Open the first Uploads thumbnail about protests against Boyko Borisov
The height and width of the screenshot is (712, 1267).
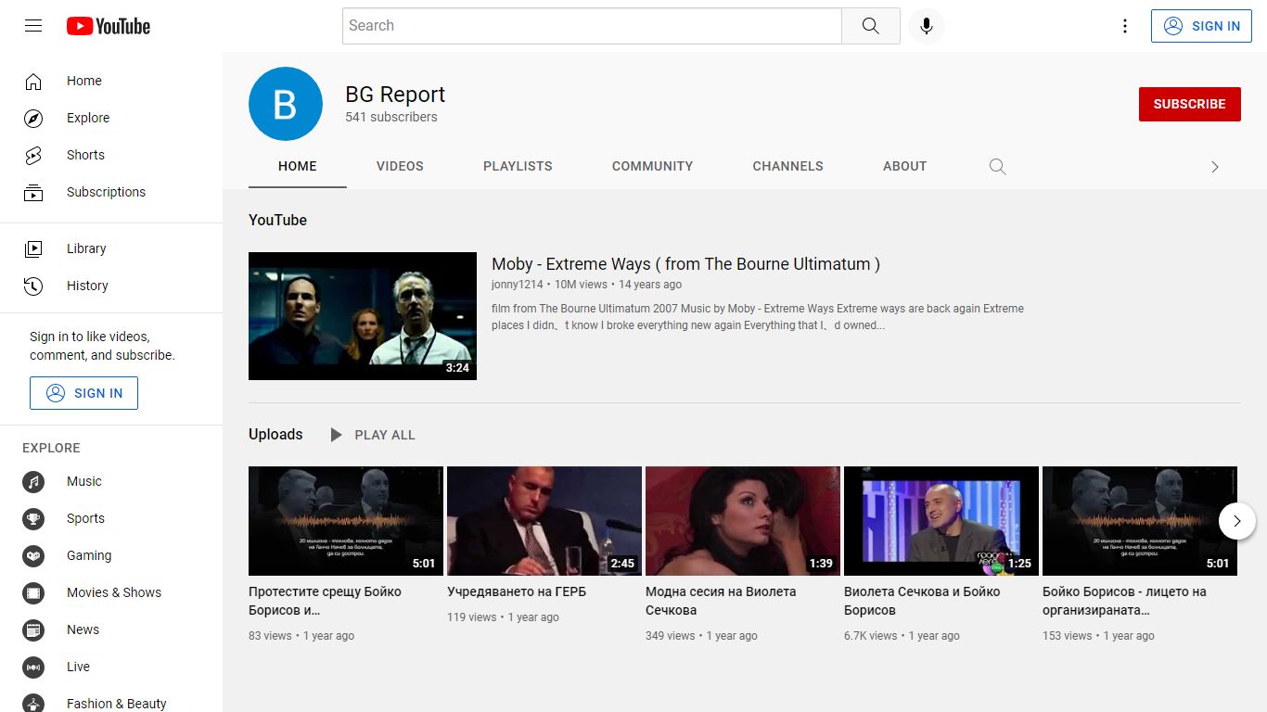click(346, 521)
